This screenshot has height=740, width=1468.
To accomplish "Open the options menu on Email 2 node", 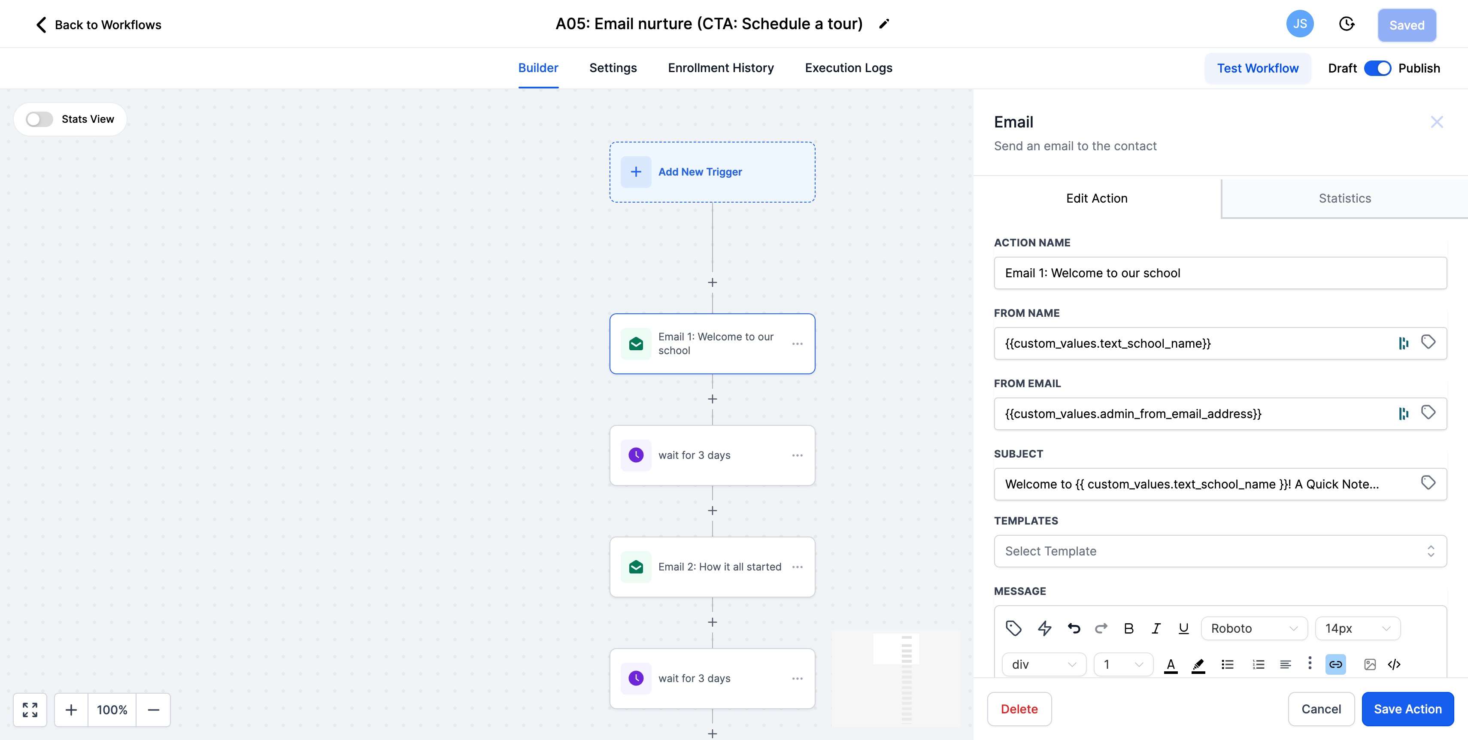I will tap(797, 567).
